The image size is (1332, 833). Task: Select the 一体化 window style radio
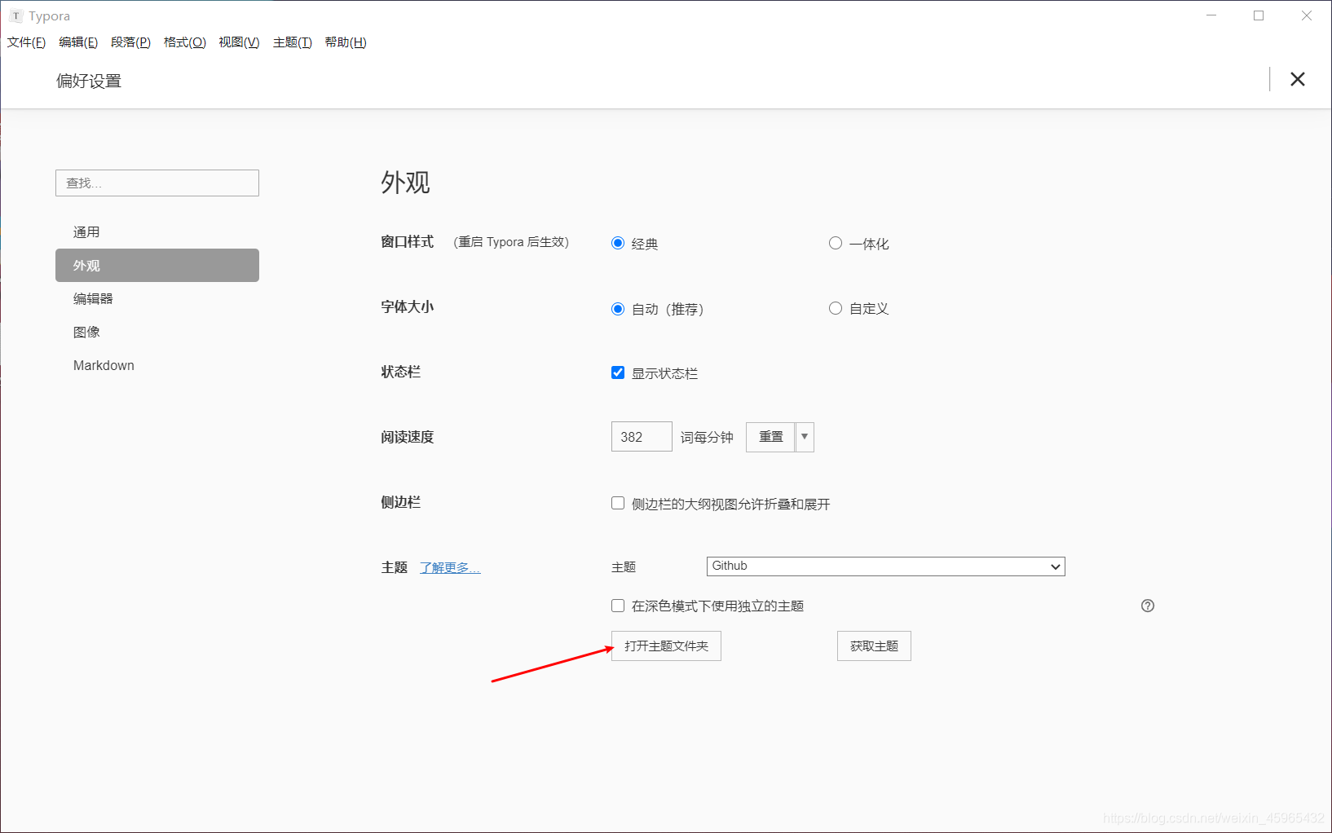(x=836, y=243)
